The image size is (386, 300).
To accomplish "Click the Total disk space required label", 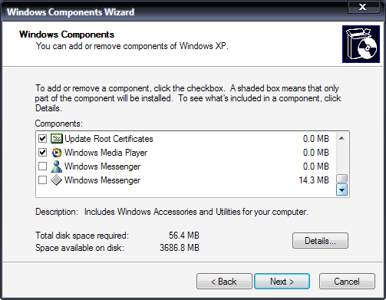I will click(x=82, y=236).
